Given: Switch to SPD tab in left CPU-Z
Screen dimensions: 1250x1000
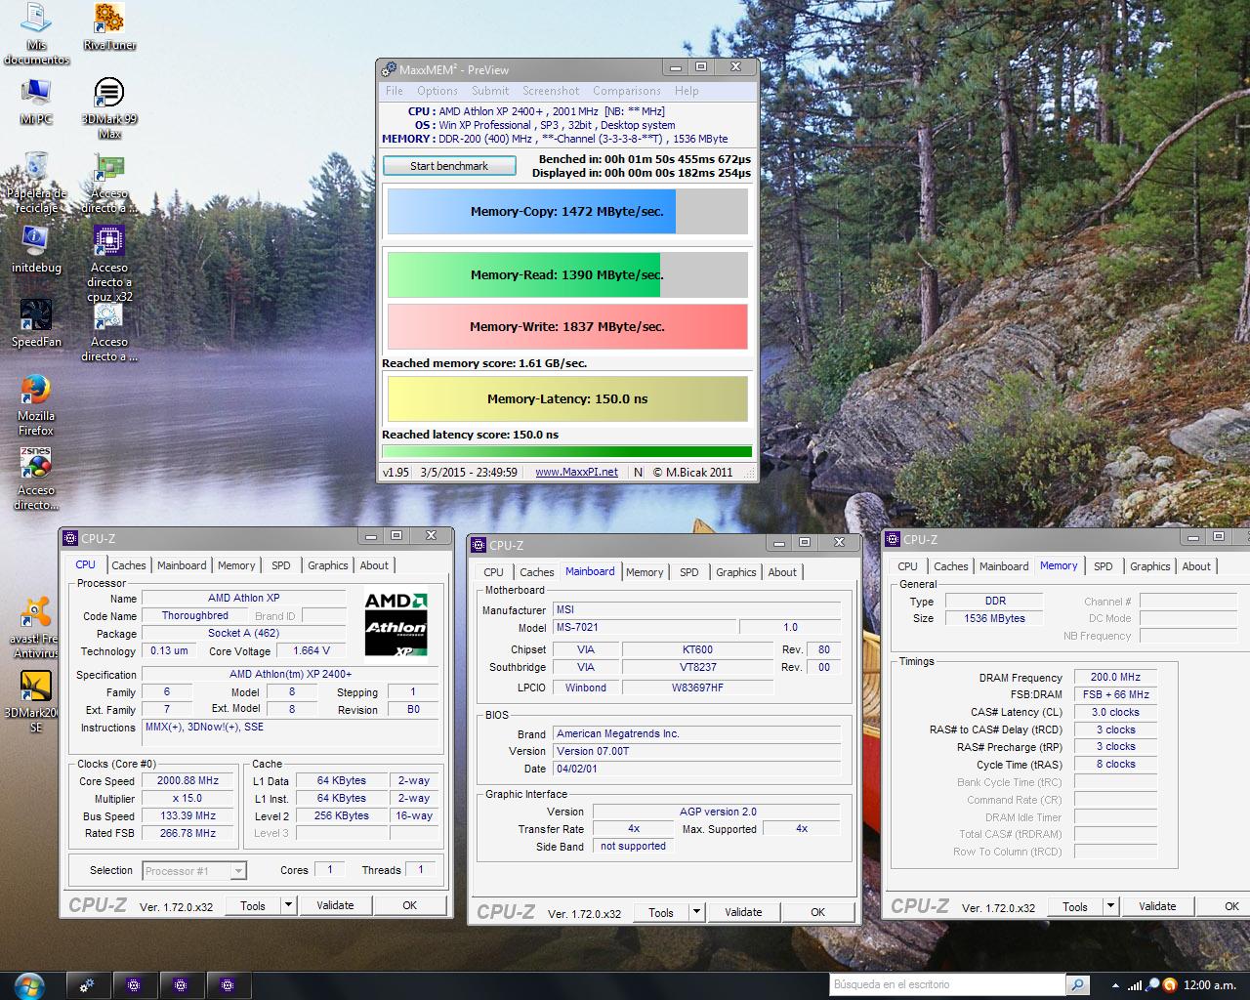Looking at the screenshot, I should pos(281,565).
